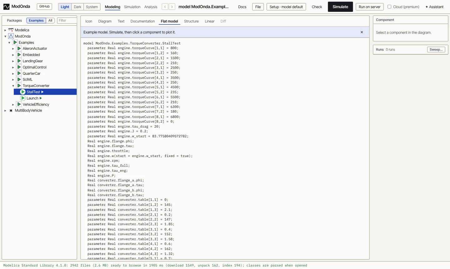The height and width of the screenshot is (269, 450).
Task: Navigate back with the left arrow button
Action: click(x=165, y=7)
